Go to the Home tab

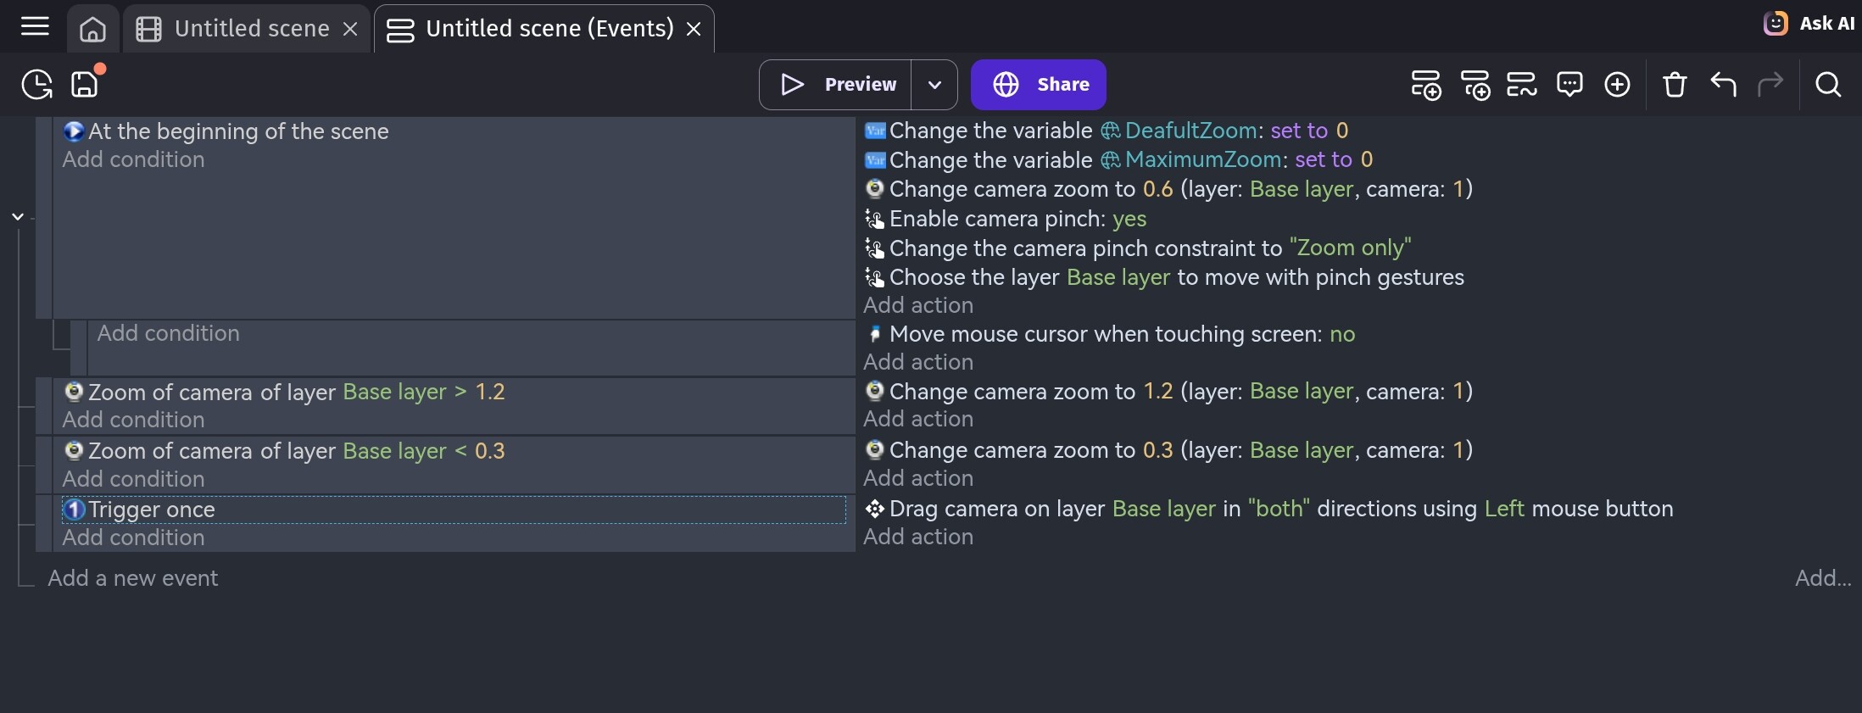[x=92, y=29]
